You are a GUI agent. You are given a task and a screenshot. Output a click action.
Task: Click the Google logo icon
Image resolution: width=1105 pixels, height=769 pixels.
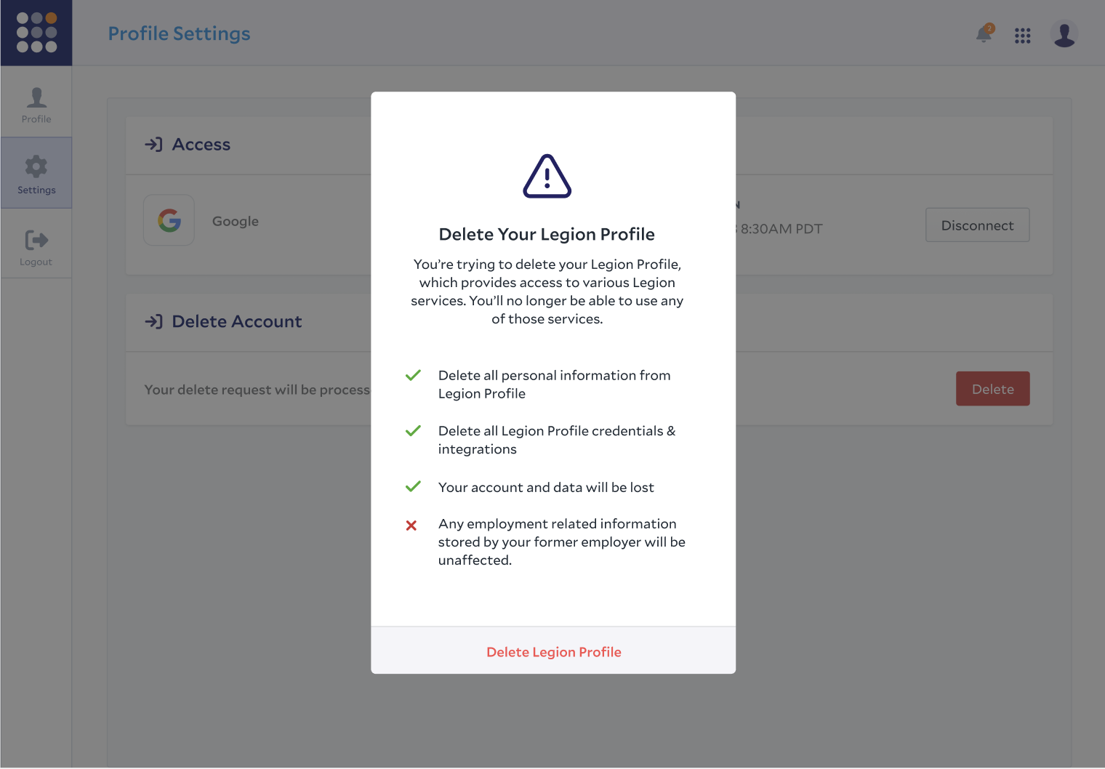click(169, 220)
